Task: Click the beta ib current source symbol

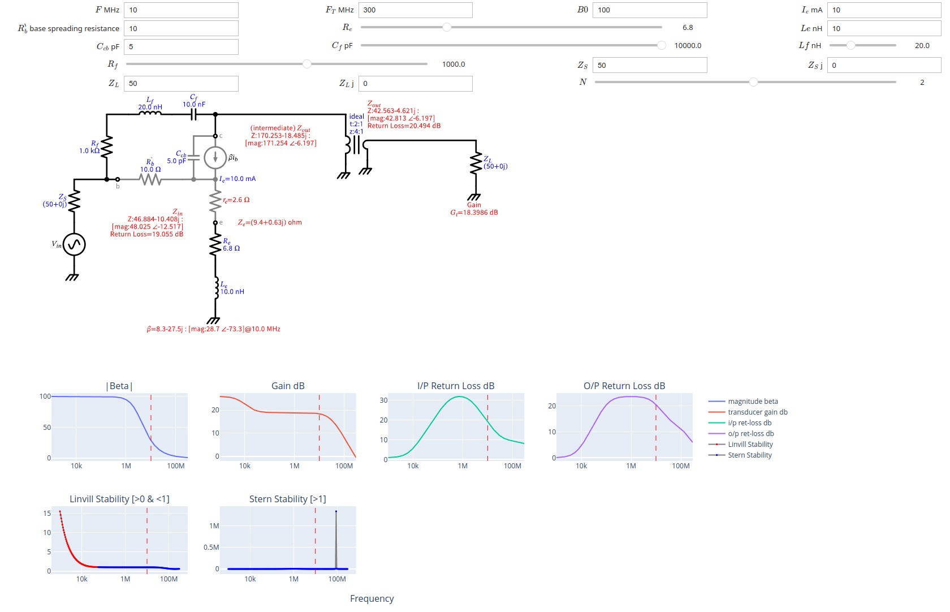Action: pos(215,157)
